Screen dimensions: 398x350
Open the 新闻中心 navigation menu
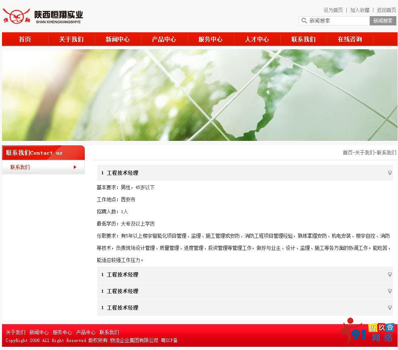[117, 39]
